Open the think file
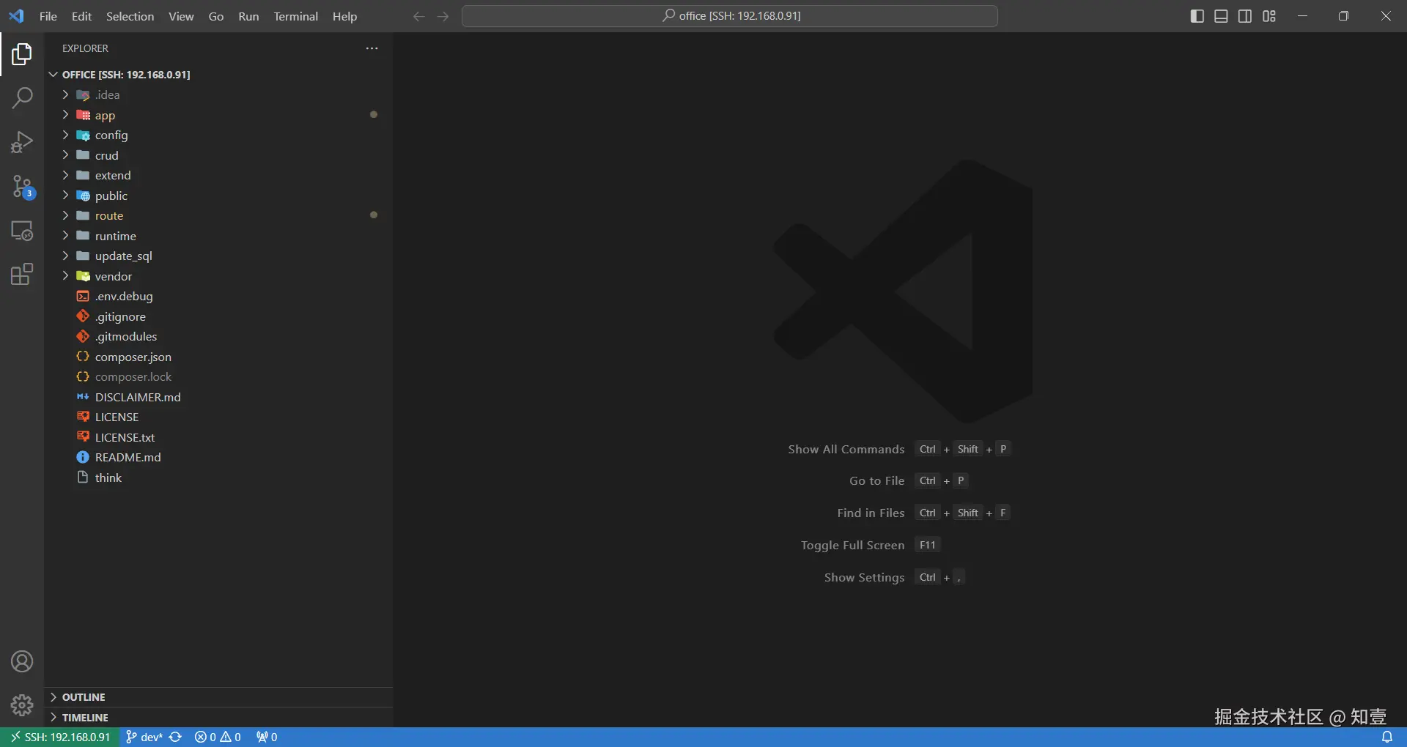Image resolution: width=1407 pixels, height=747 pixels. click(x=218, y=477)
